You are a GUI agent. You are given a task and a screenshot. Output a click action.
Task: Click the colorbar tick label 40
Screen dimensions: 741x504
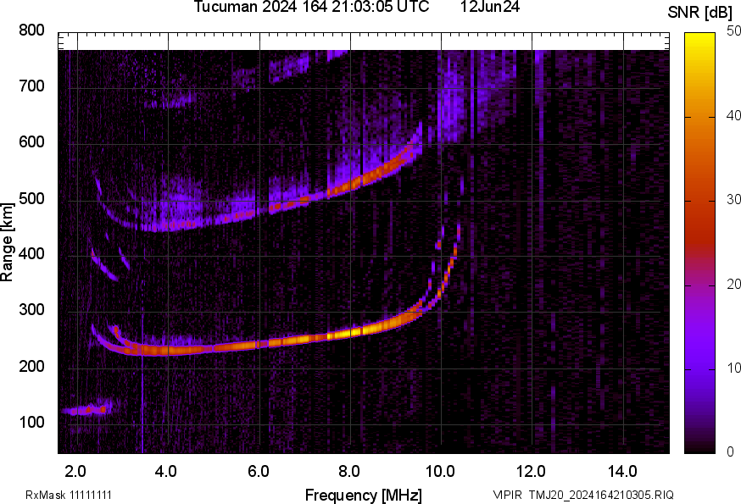[x=733, y=115]
